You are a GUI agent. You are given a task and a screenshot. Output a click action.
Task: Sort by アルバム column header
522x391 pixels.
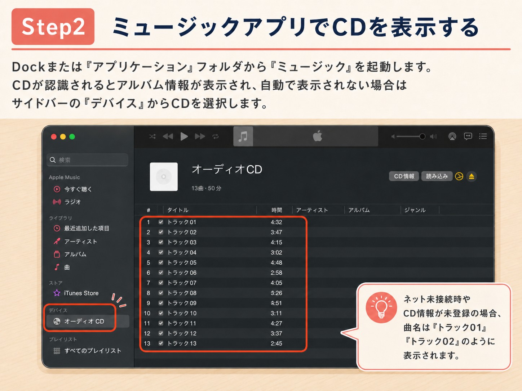[x=359, y=210]
